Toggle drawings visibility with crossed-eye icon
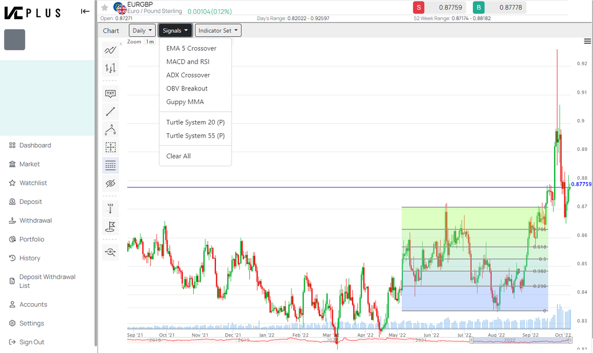The width and height of the screenshot is (593, 353). (x=110, y=183)
